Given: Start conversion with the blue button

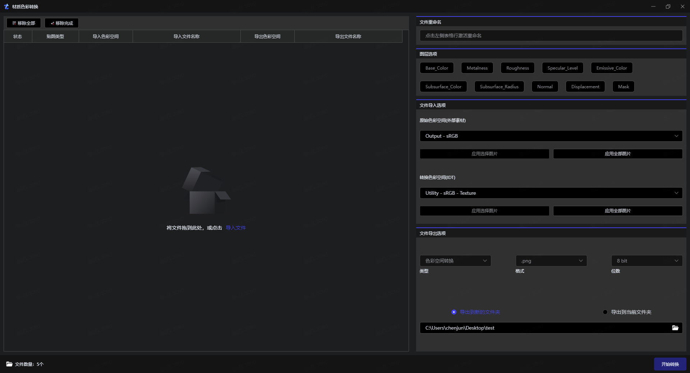Looking at the screenshot, I should pyautogui.click(x=670, y=364).
